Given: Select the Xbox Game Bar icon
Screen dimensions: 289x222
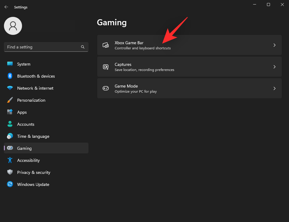Looking at the screenshot, I should pos(105,45).
